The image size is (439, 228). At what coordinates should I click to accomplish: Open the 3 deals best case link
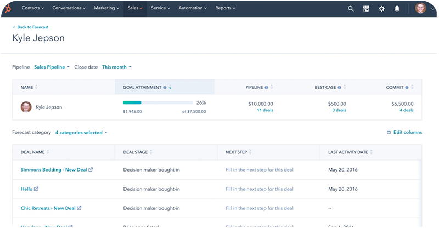tap(339, 110)
